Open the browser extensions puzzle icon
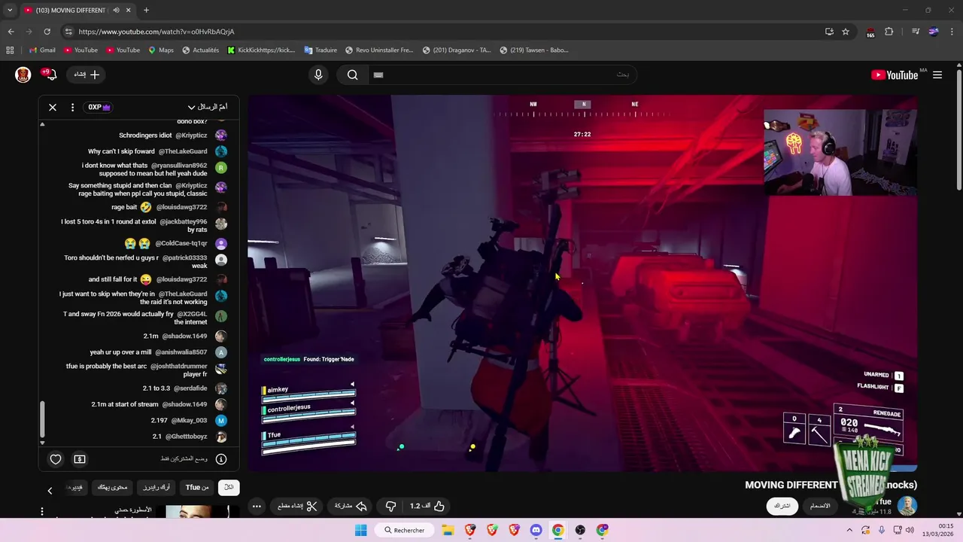 [x=889, y=32]
